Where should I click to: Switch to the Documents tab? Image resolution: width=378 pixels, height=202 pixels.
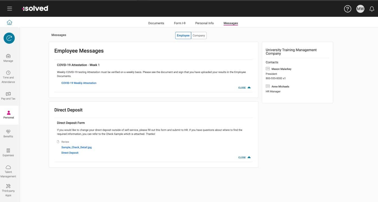click(x=156, y=23)
